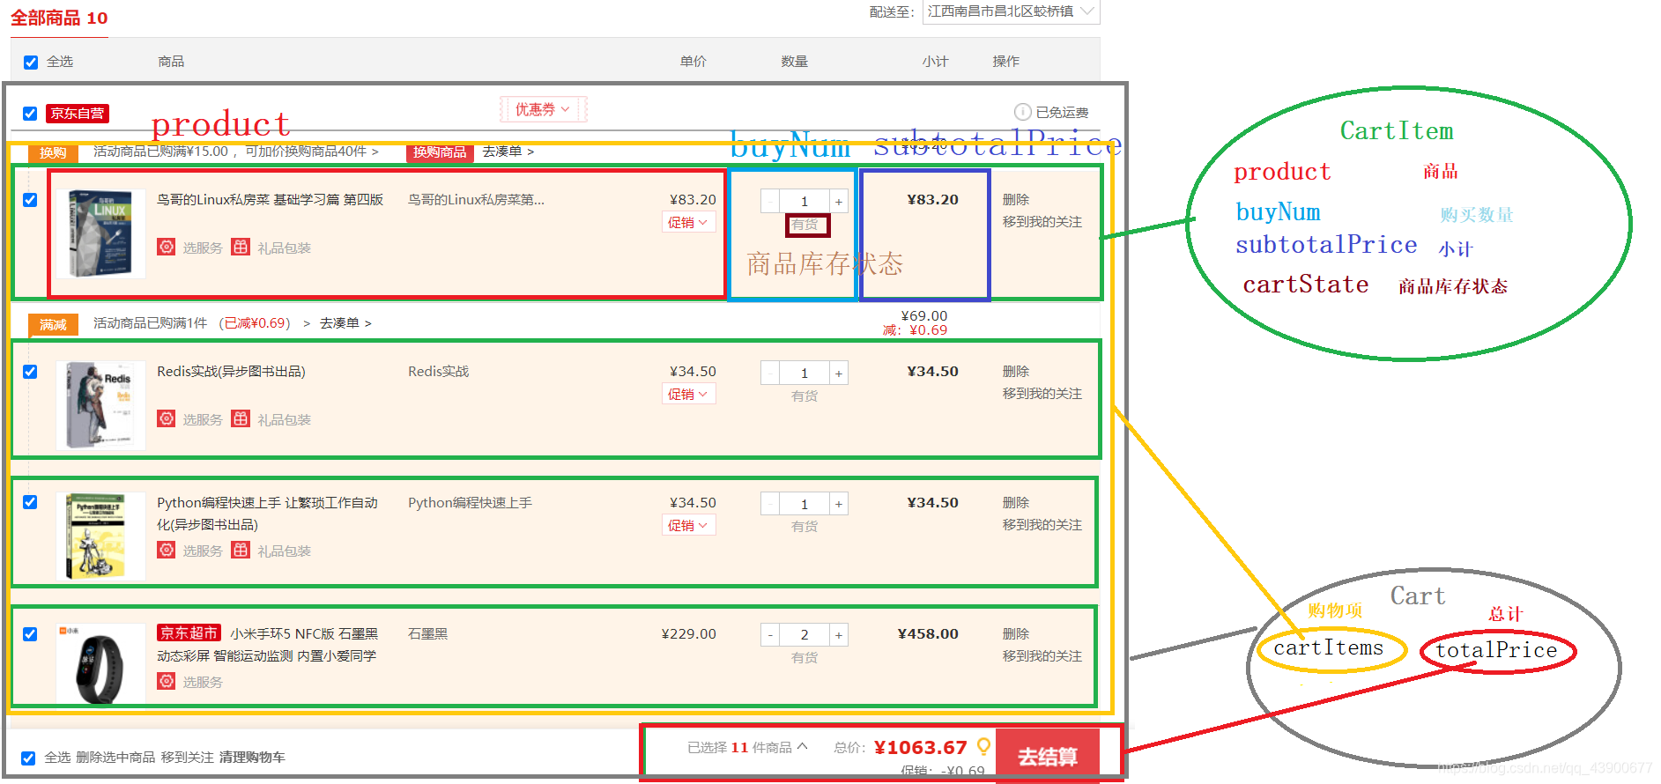1661x784 pixels.
Task: Toggle the top 全选 select-all checkbox
Action: [31, 63]
